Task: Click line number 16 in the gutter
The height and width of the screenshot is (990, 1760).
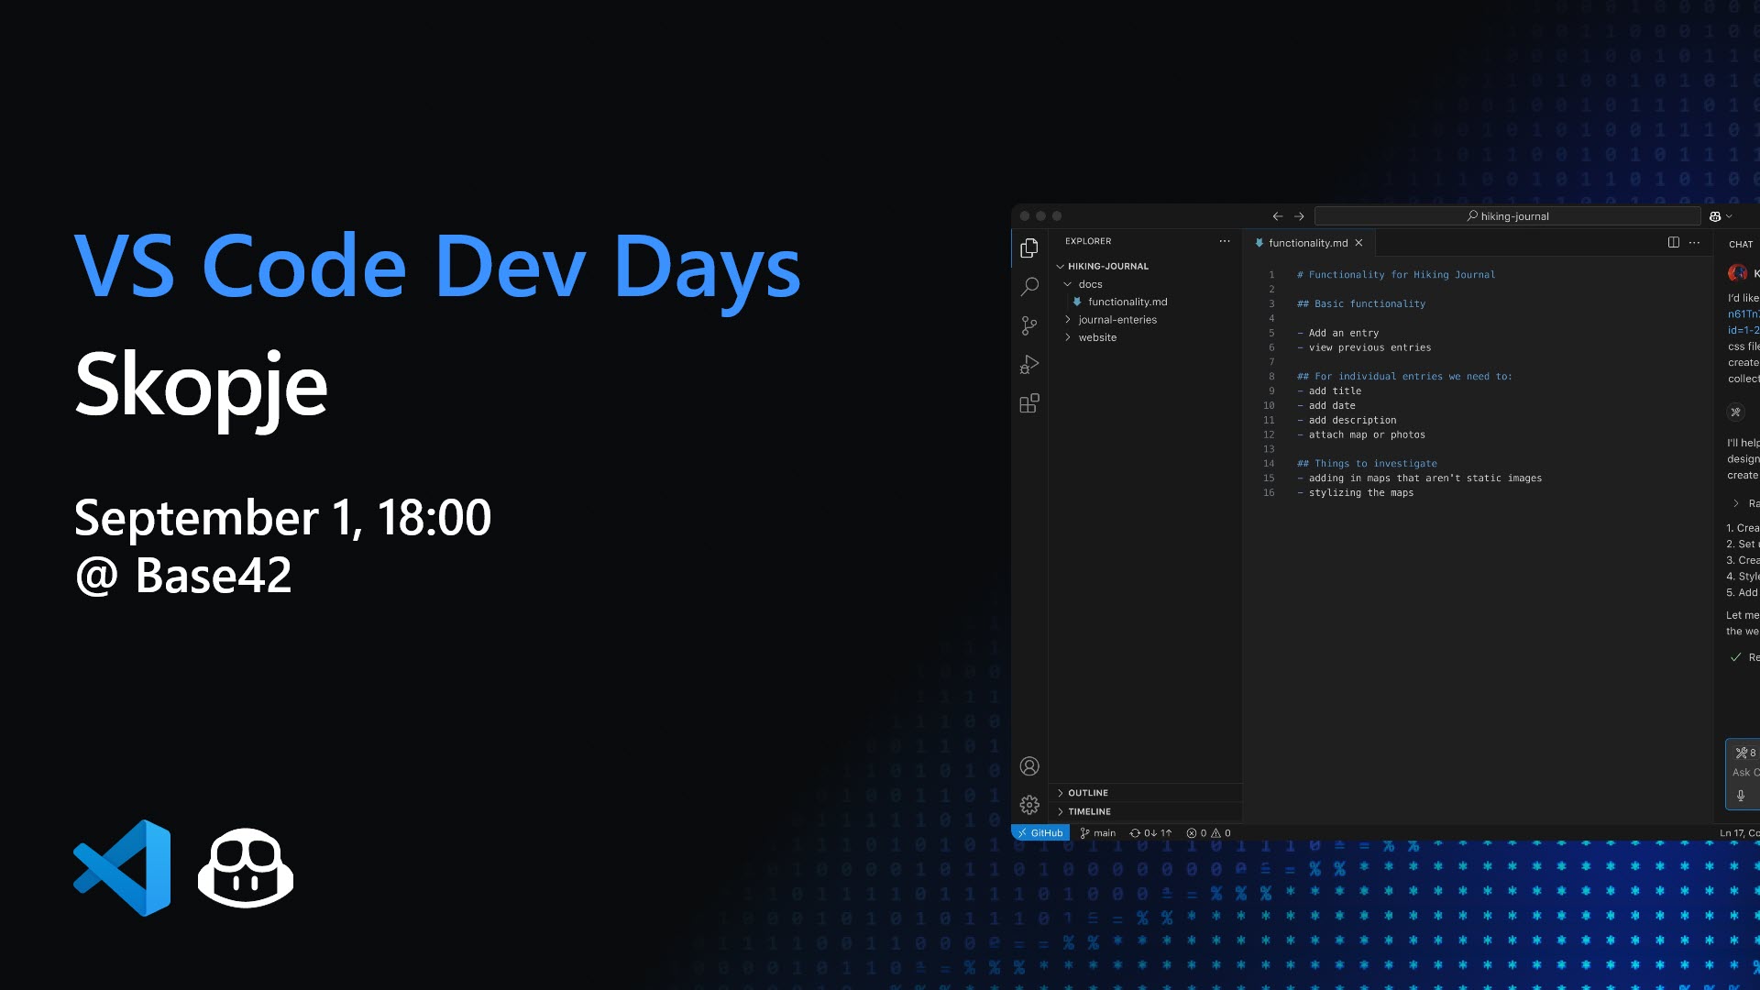Action: point(1269,493)
